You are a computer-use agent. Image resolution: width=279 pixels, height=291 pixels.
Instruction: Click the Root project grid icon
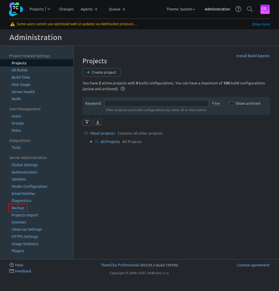tap(86, 133)
